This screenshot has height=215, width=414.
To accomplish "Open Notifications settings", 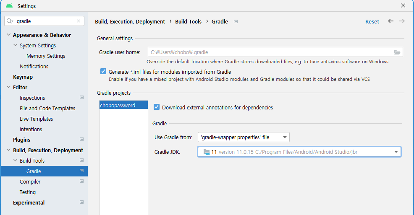I will coord(34,66).
